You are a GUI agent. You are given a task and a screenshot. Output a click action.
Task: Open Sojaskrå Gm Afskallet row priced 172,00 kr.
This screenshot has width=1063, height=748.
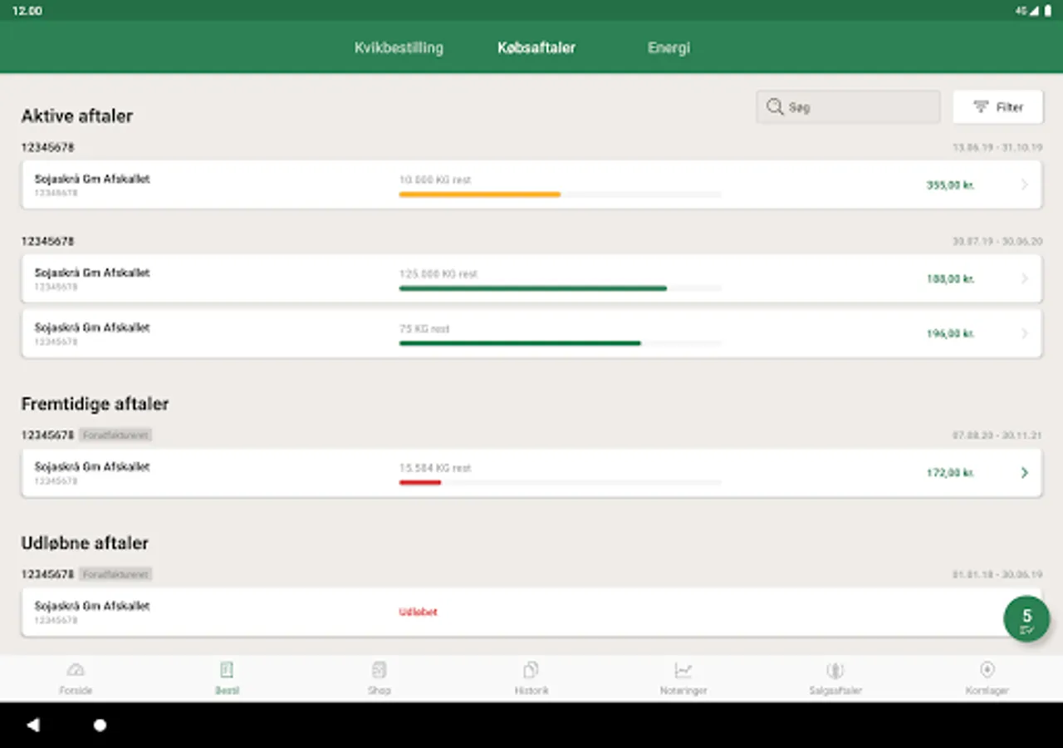[531, 473]
